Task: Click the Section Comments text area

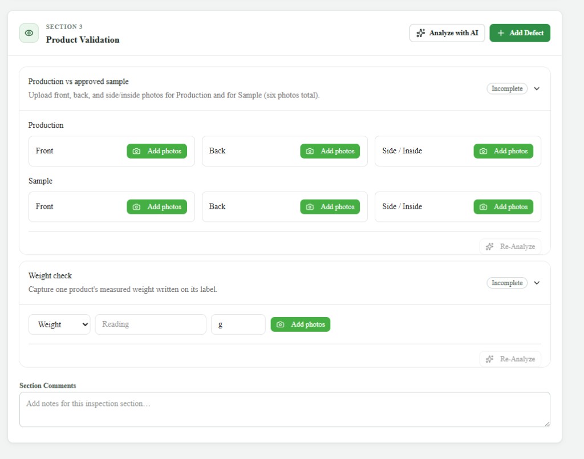Action: (x=285, y=409)
